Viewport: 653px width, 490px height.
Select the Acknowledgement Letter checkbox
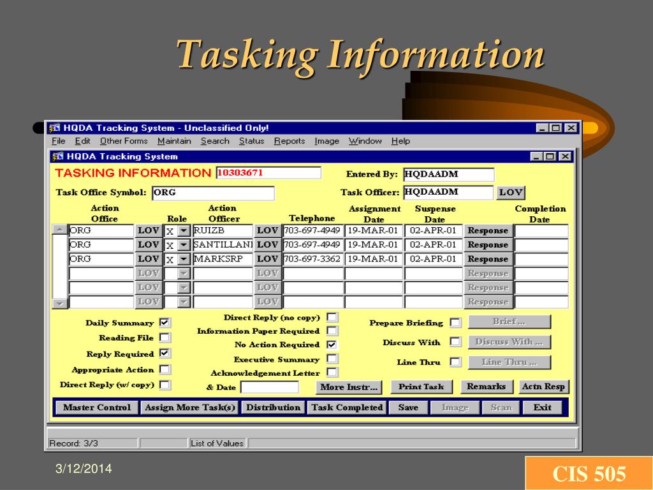tap(332, 373)
